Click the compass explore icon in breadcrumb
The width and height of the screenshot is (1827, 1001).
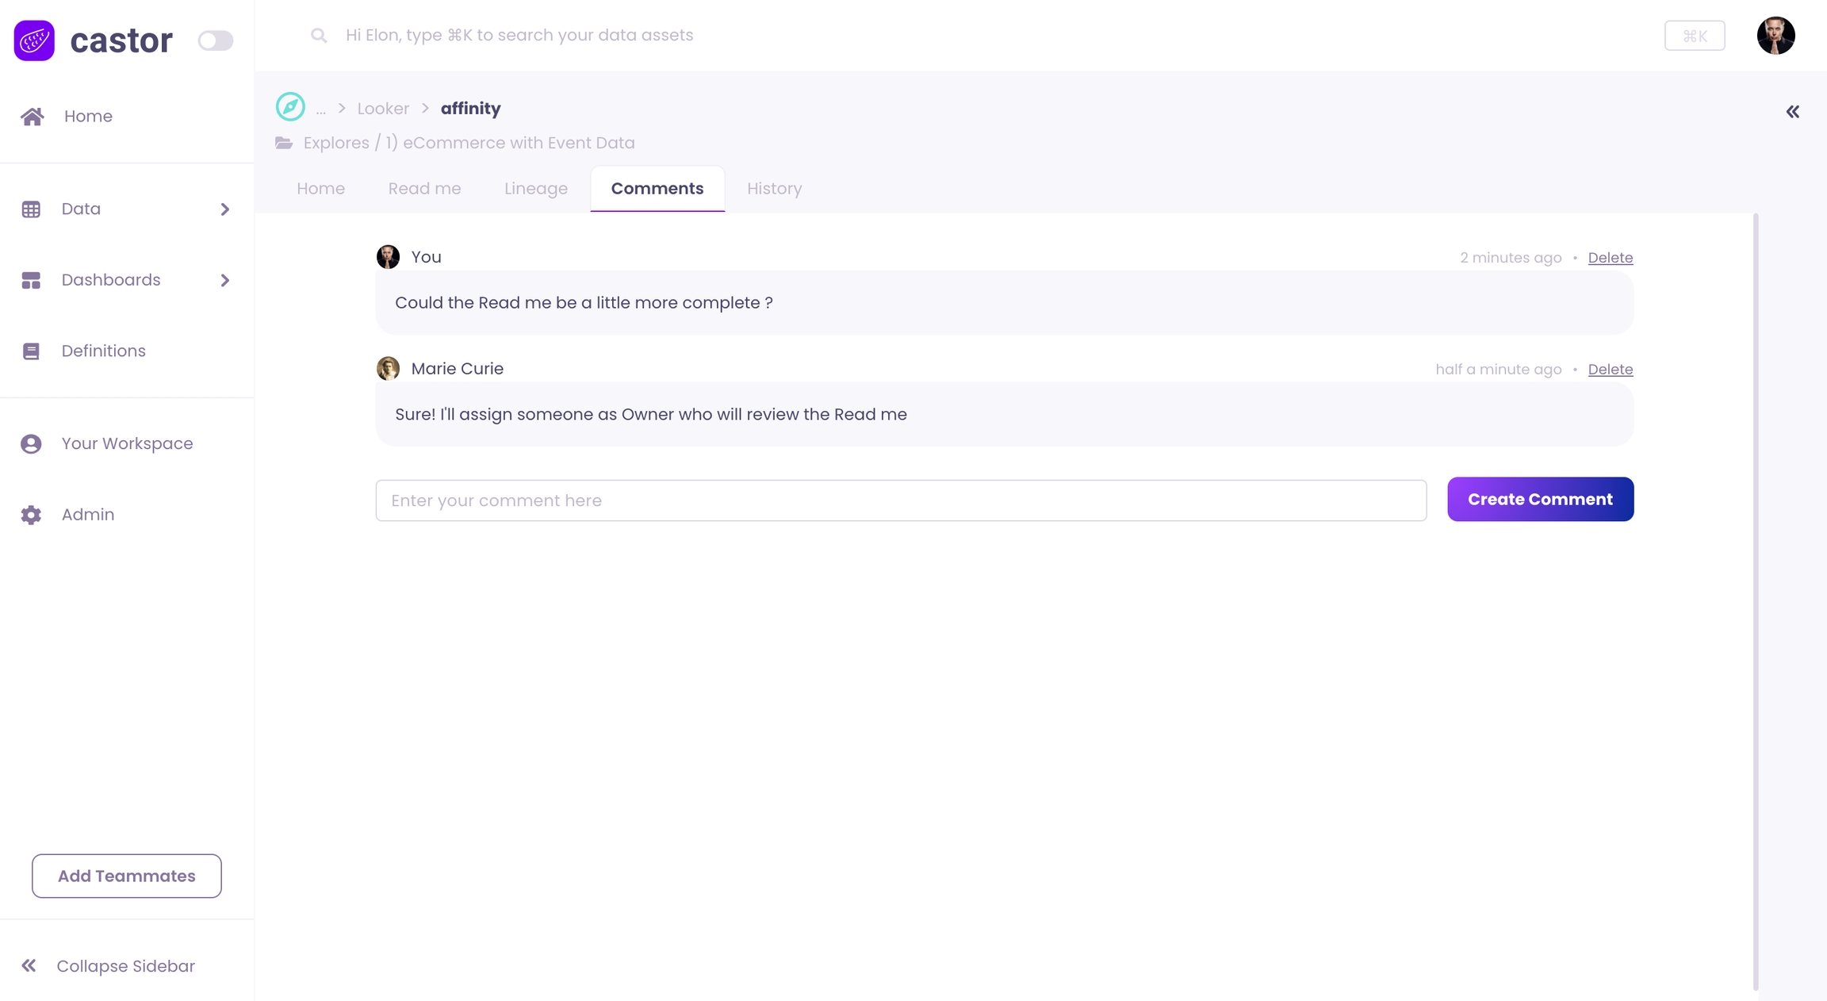(290, 107)
